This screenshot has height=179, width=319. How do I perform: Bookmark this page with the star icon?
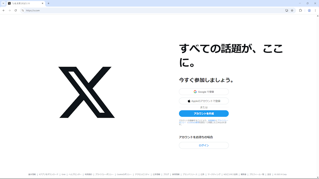point(292,10)
